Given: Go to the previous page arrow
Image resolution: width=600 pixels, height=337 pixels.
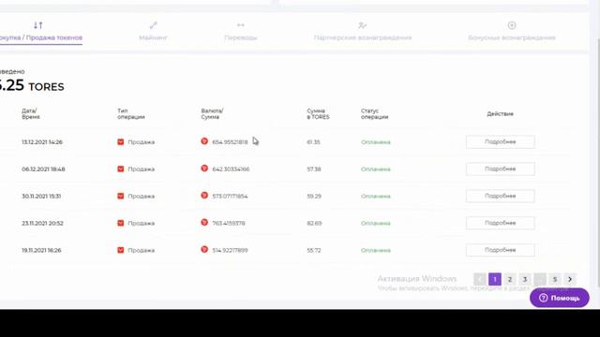Looking at the screenshot, I should pos(480,279).
